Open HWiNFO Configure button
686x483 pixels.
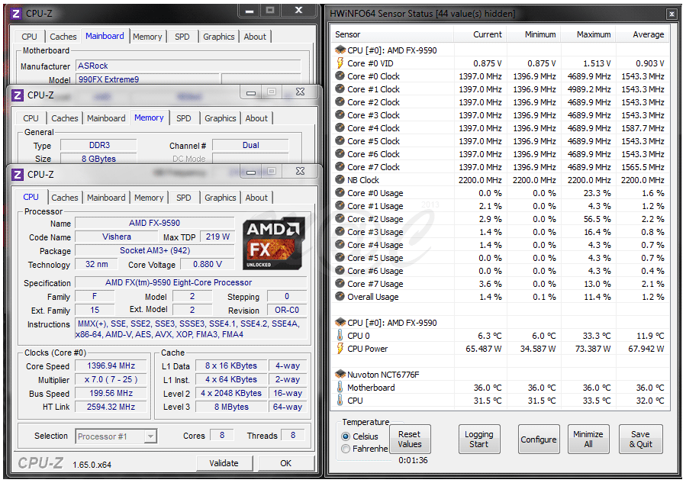point(539,439)
